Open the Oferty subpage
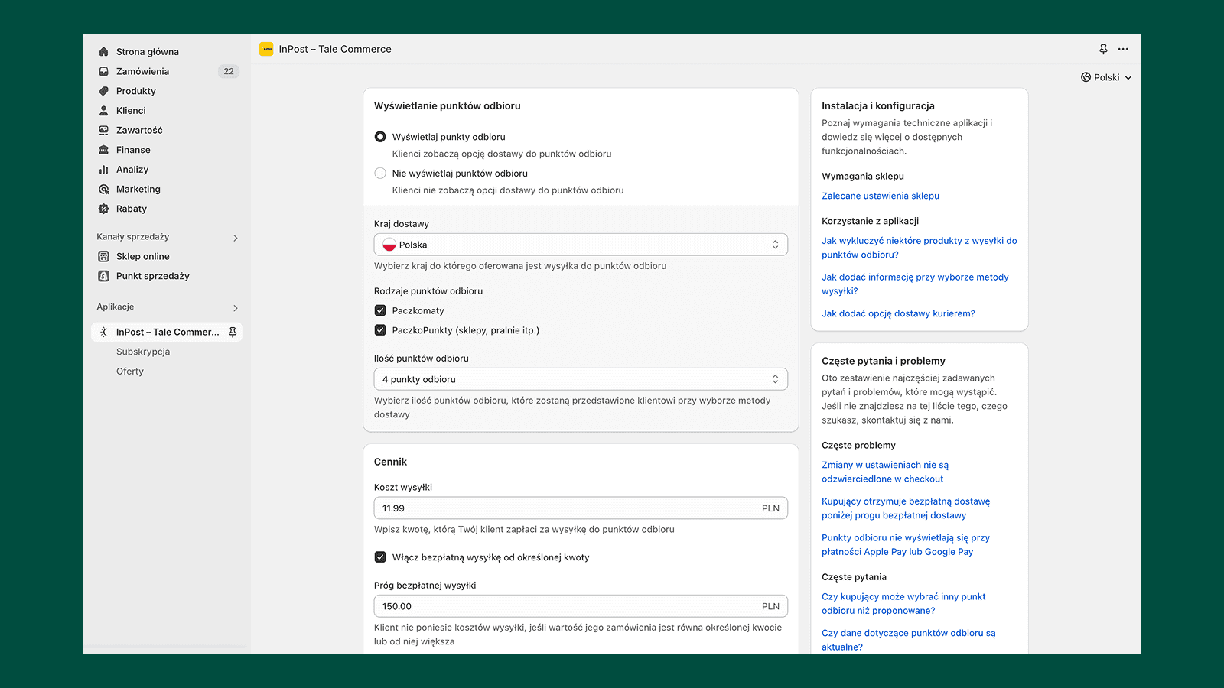 click(x=130, y=372)
